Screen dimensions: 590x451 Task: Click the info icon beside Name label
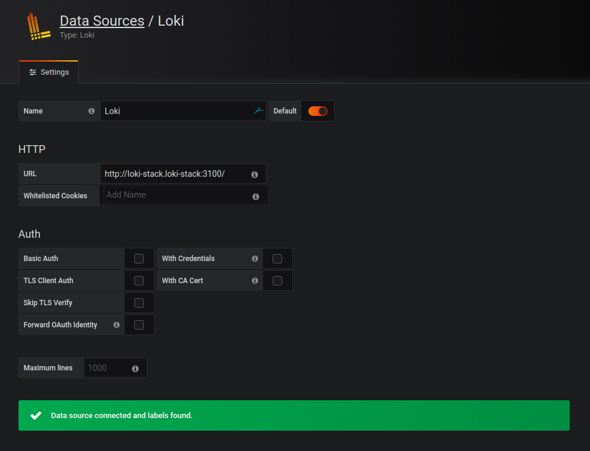coord(91,111)
